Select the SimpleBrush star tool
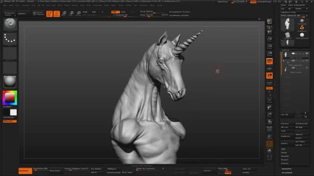This screenshot has width=314, height=176. 302,21
